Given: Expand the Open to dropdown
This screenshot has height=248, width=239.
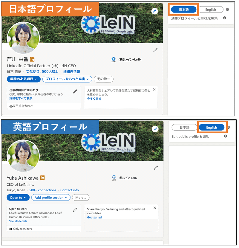Looking at the screenshot, I should [x=18, y=198].
